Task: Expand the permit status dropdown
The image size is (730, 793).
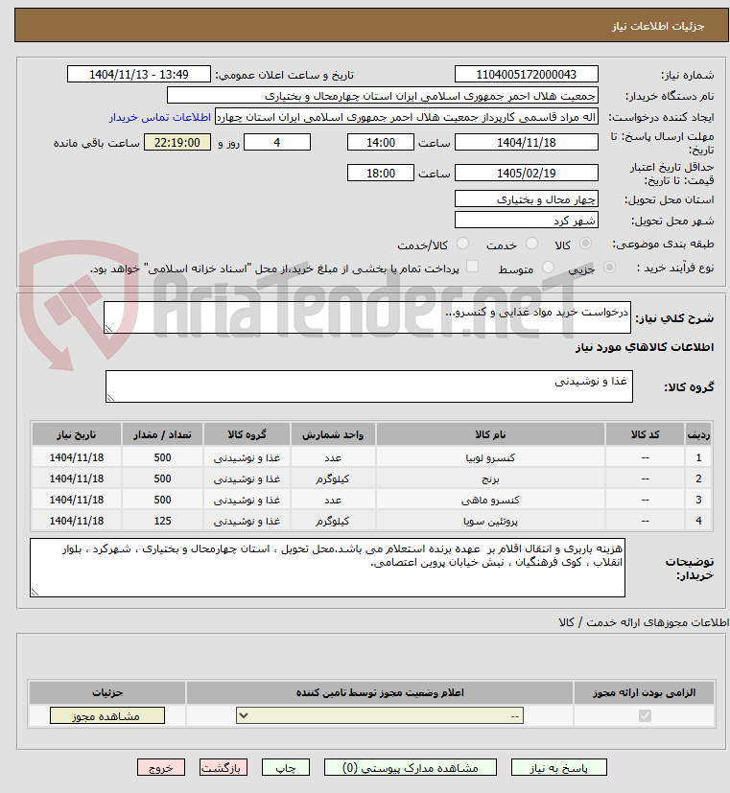Action: click(x=380, y=715)
